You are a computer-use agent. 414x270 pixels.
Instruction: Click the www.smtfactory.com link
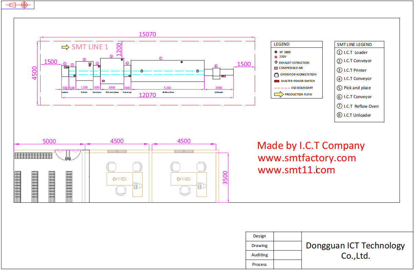click(x=306, y=158)
